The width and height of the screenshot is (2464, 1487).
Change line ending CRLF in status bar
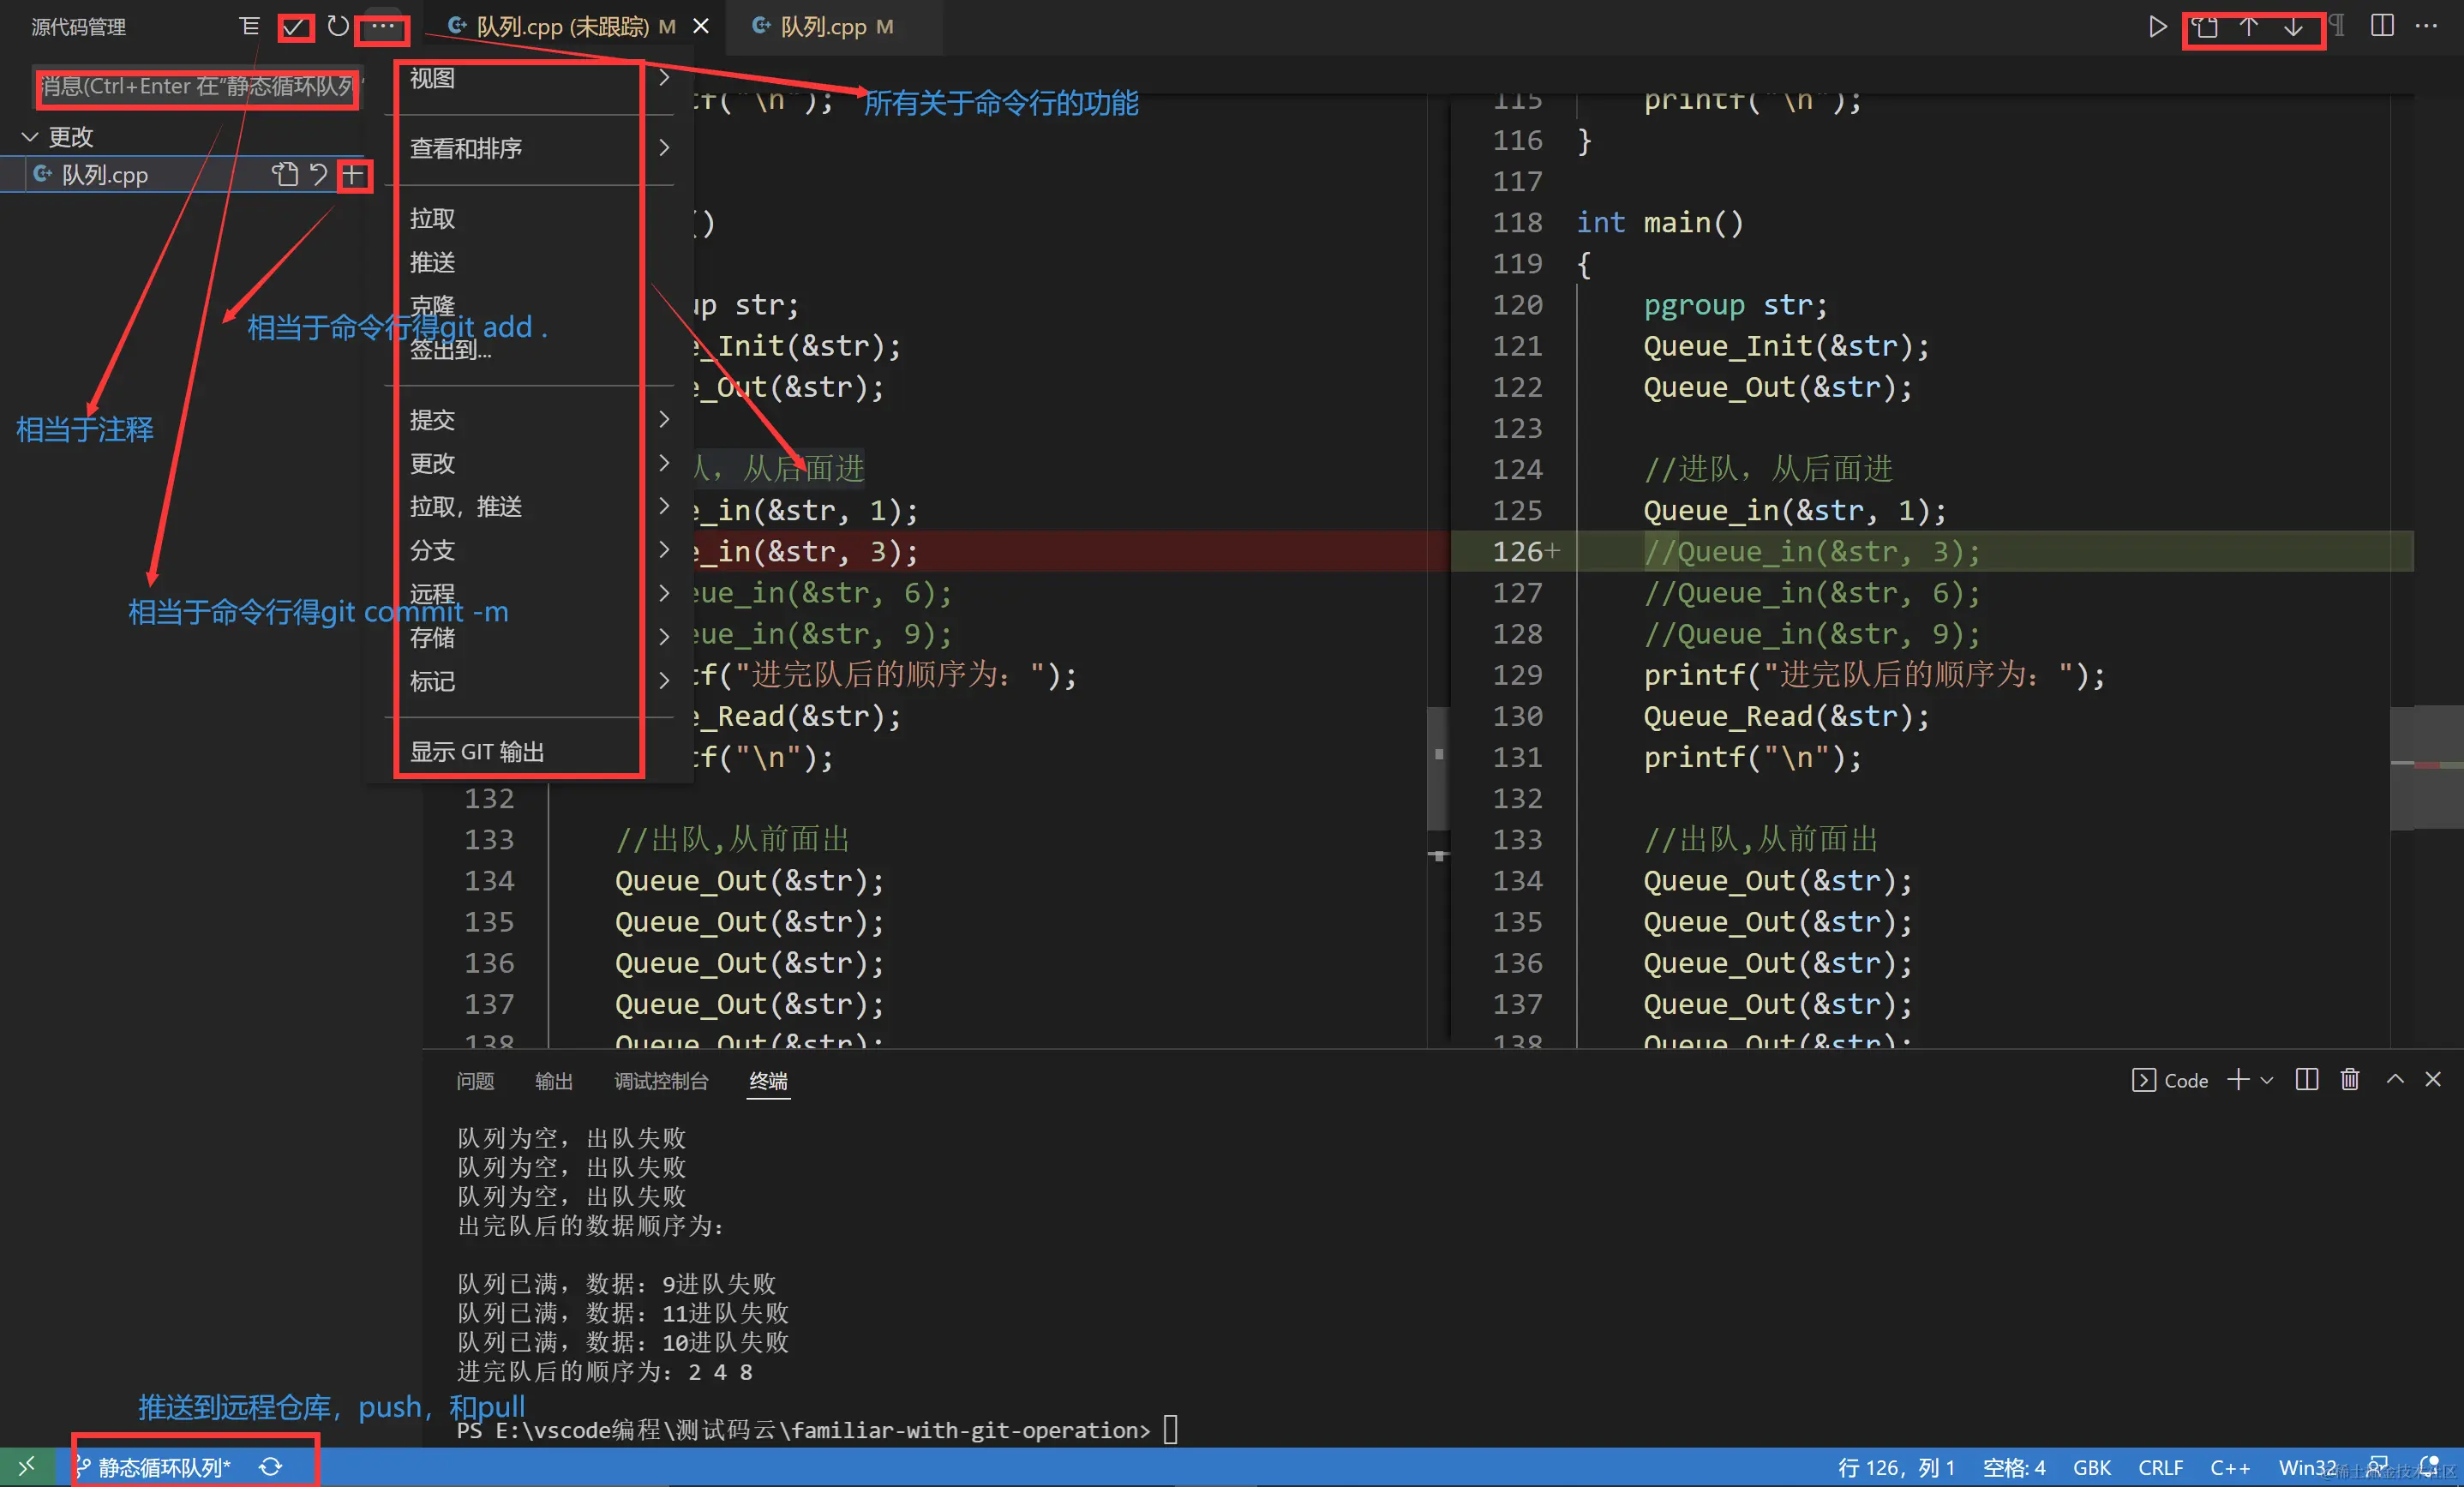2160,1467
